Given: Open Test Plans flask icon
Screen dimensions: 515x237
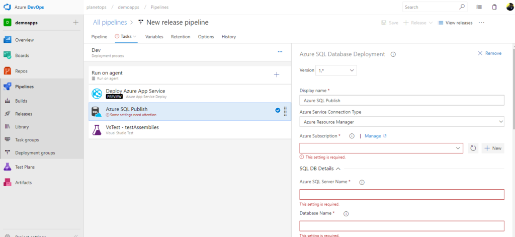Looking at the screenshot, I should coord(7,167).
